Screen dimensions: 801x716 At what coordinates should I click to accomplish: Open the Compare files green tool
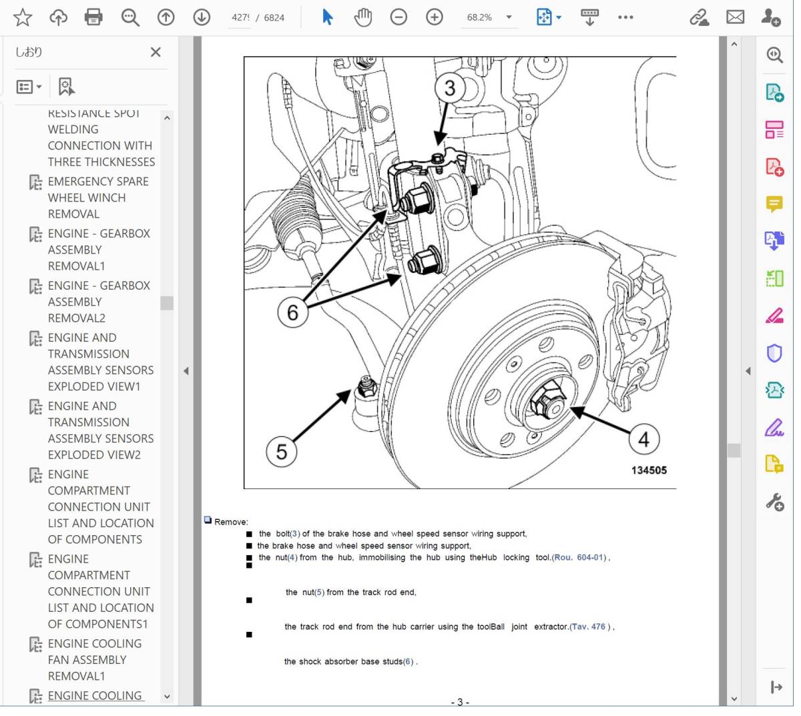click(774, 278)
